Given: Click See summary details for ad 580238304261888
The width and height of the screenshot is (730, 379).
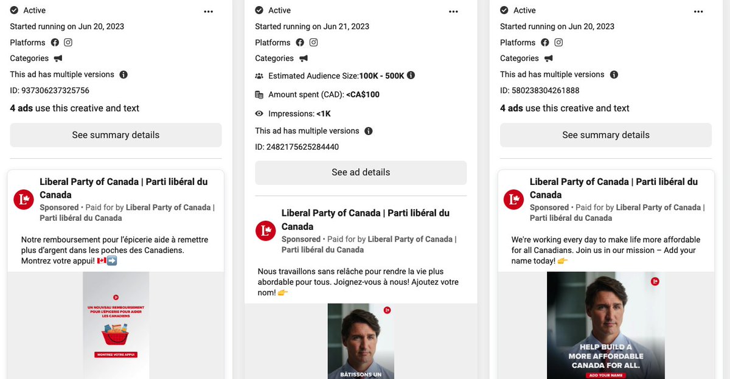Looking at the screenshot, I should (606, 135).
